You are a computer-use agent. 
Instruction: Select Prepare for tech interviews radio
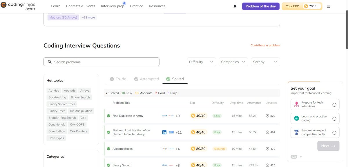click(334, 105)
